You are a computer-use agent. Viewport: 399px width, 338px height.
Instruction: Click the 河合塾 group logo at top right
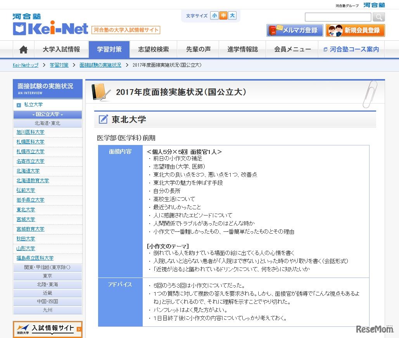pyautogui.click(x=374, y=5)
